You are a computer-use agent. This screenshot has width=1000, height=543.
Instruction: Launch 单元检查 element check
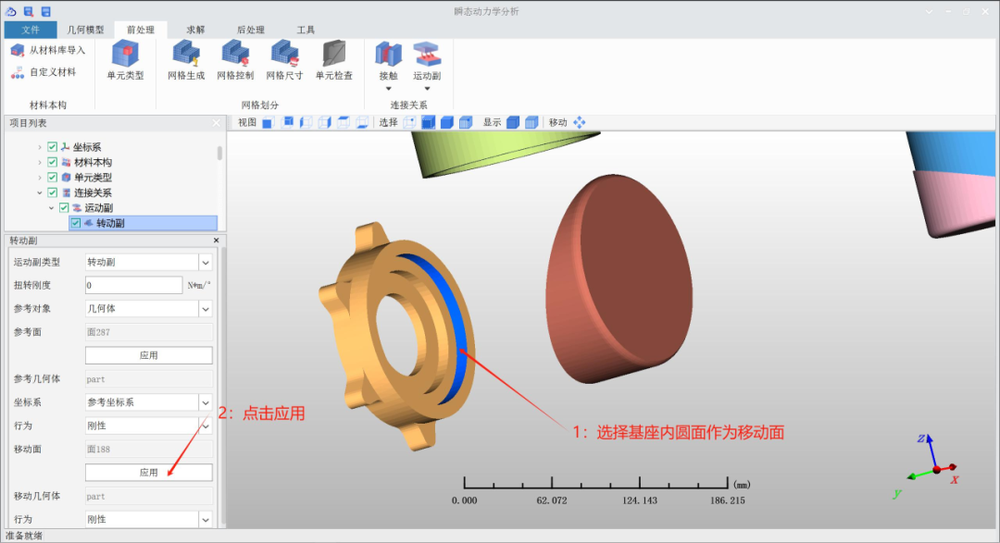pos(333,60)
